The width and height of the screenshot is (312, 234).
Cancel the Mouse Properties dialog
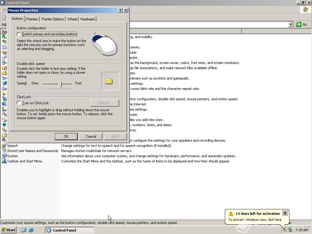pos(91,136)
